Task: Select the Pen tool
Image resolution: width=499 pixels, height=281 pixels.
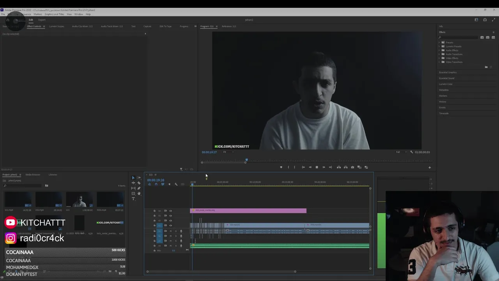Action: [139, 188]
